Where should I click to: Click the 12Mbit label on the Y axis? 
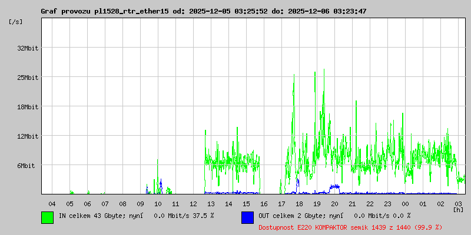pos(28,136)
